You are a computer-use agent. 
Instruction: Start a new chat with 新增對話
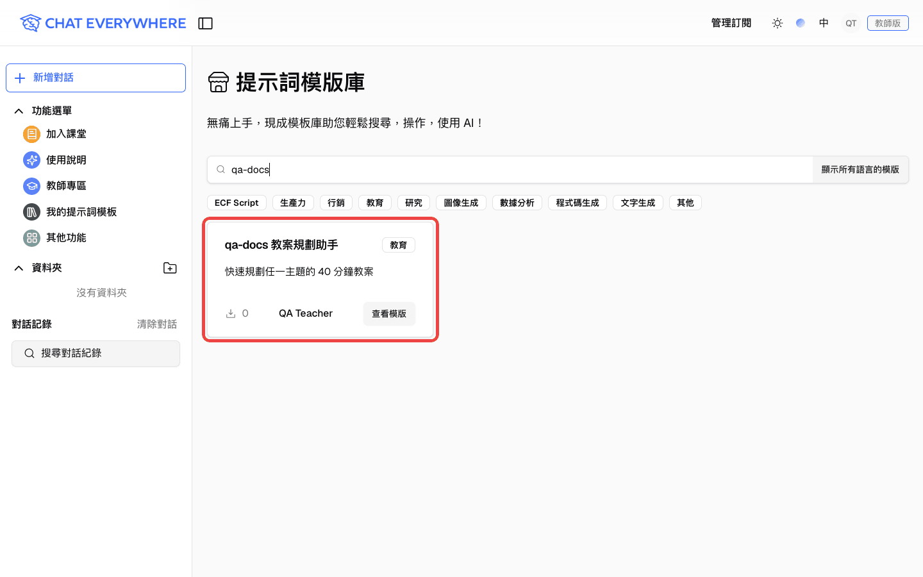click(96, 78)
